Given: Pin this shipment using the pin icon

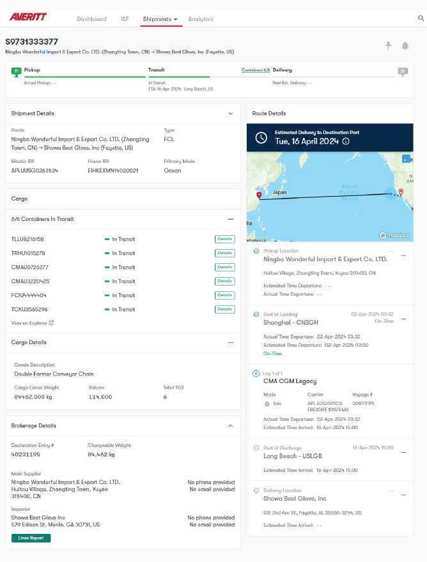Looking at the screenshot, I should coord(388,45).
